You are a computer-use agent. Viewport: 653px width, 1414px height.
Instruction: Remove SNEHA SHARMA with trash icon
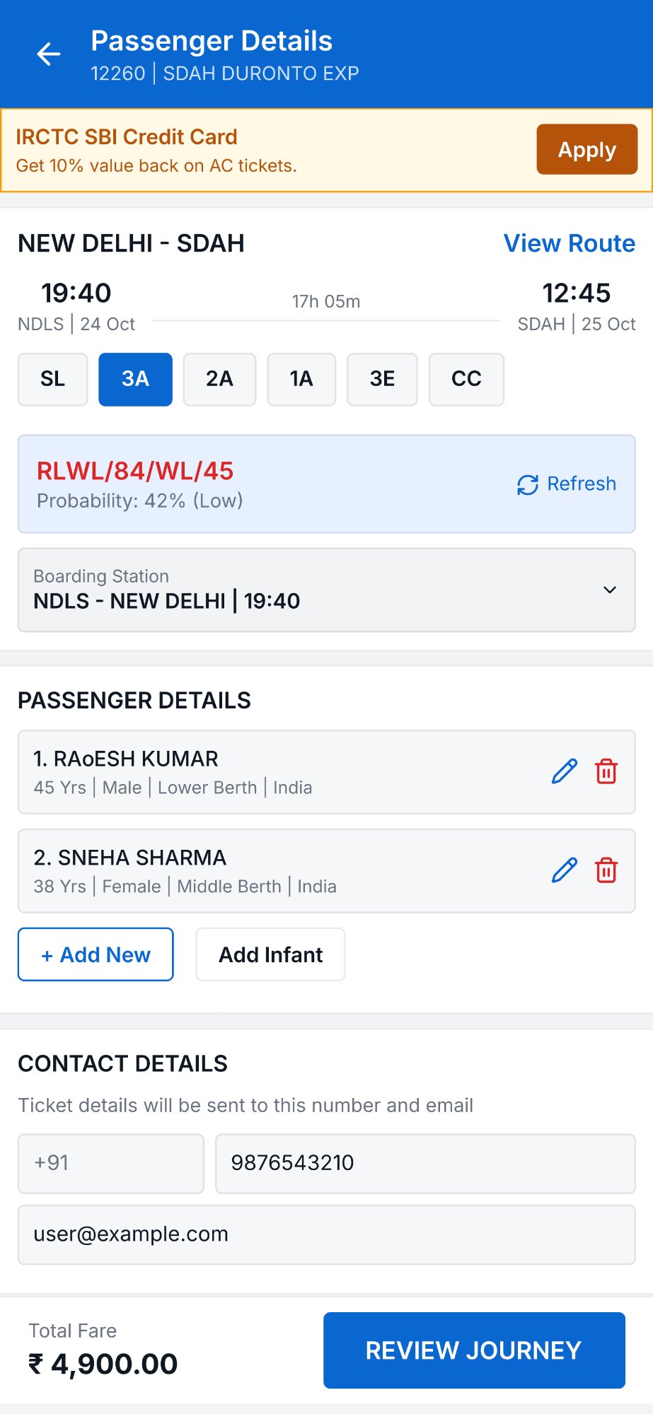pos(606,870)
